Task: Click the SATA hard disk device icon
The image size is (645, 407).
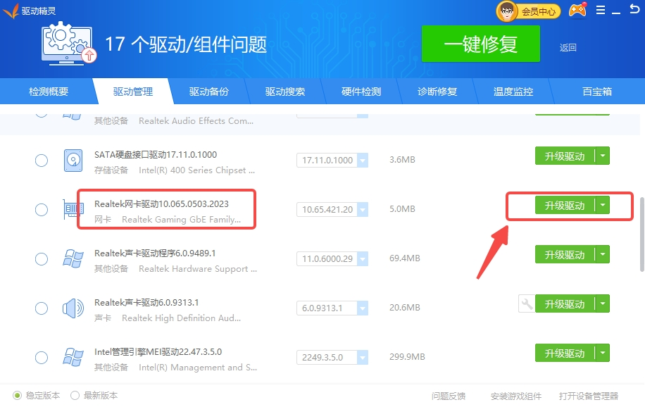Action: [x=73, y=160]
